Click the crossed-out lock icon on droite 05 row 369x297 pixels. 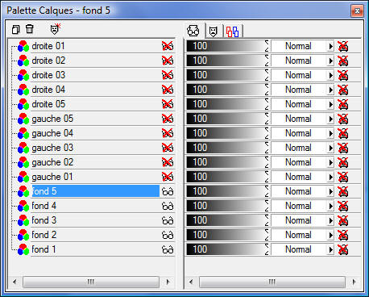click(x=342, y=104)
